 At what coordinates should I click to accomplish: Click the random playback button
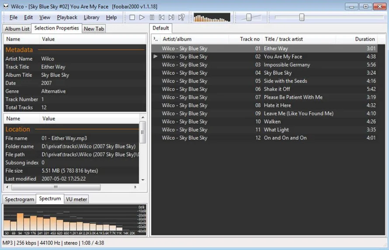181,18
